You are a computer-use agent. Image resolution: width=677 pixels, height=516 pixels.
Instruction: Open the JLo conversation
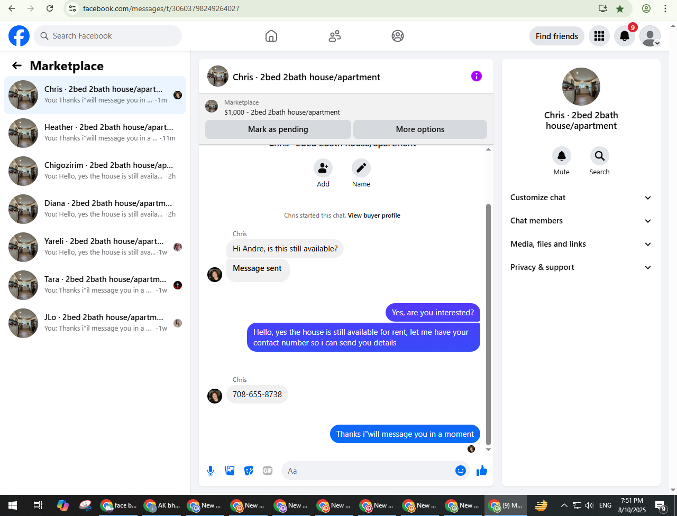95,323
